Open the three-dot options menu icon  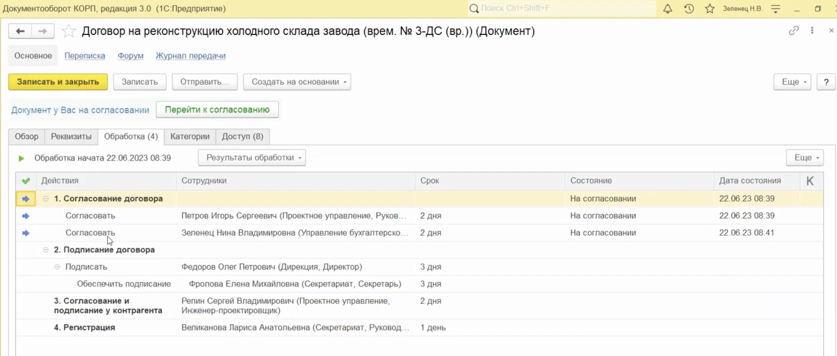click(x=812, y=30)
